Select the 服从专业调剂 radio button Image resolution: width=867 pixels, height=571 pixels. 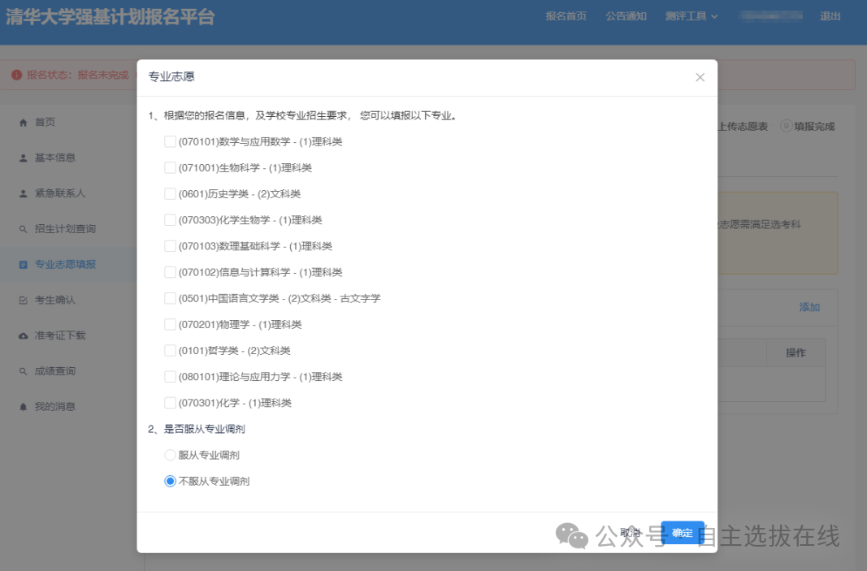click(x=170, y=455)
